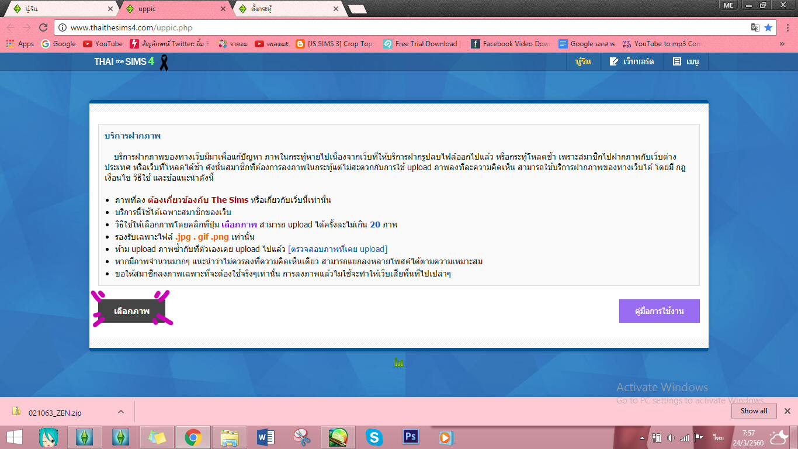Expand hidden bookmarks overflow chevron
This screenshot has width=798, height=449.
pos(782,44)
